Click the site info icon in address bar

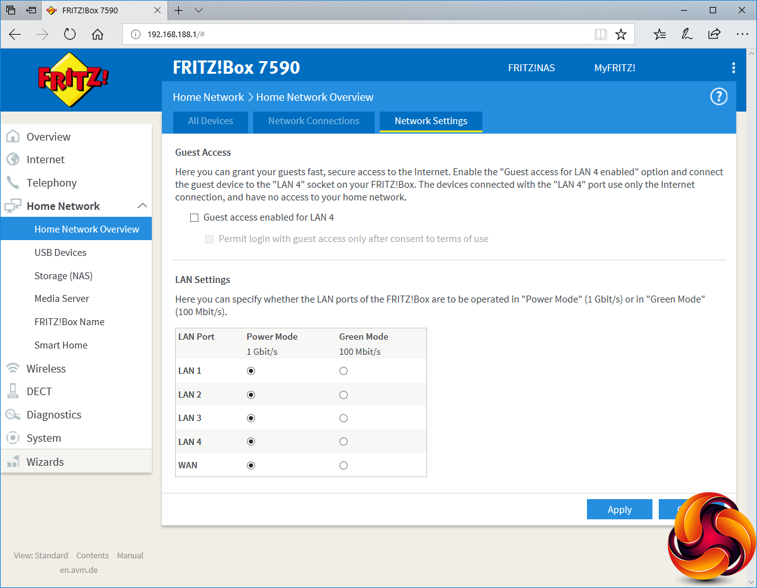coord(135,34)
